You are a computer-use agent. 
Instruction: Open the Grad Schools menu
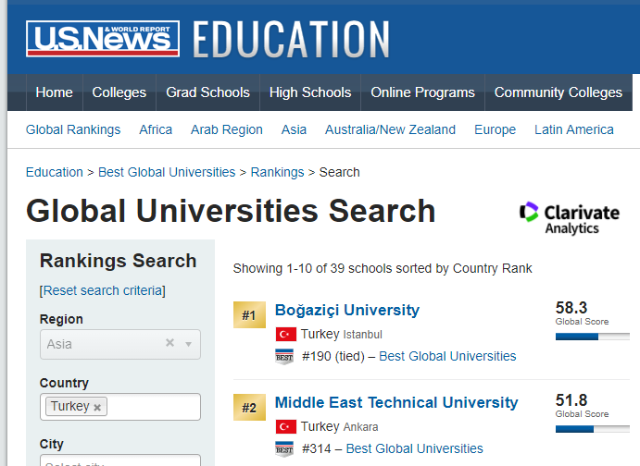tap(207, 92)
